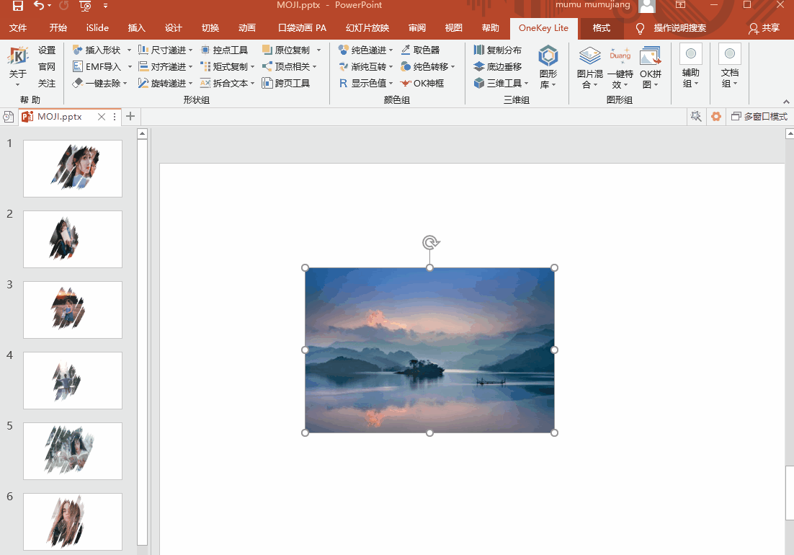Click the 设置 button in the ribbon
Viewport: 794px width, 555px height.
[x=46, y=49]
